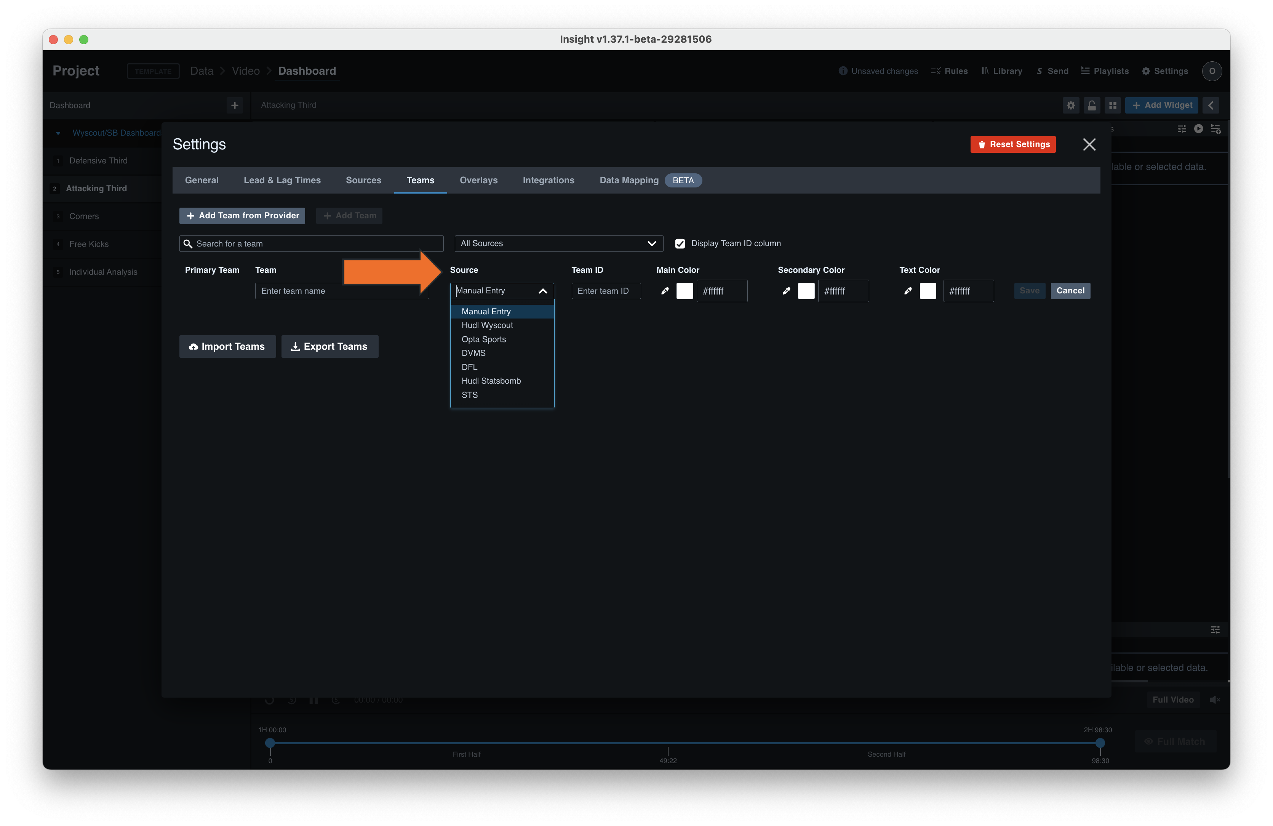
Task: Click the white Secondary Color swatch
Action: (806, 291)
